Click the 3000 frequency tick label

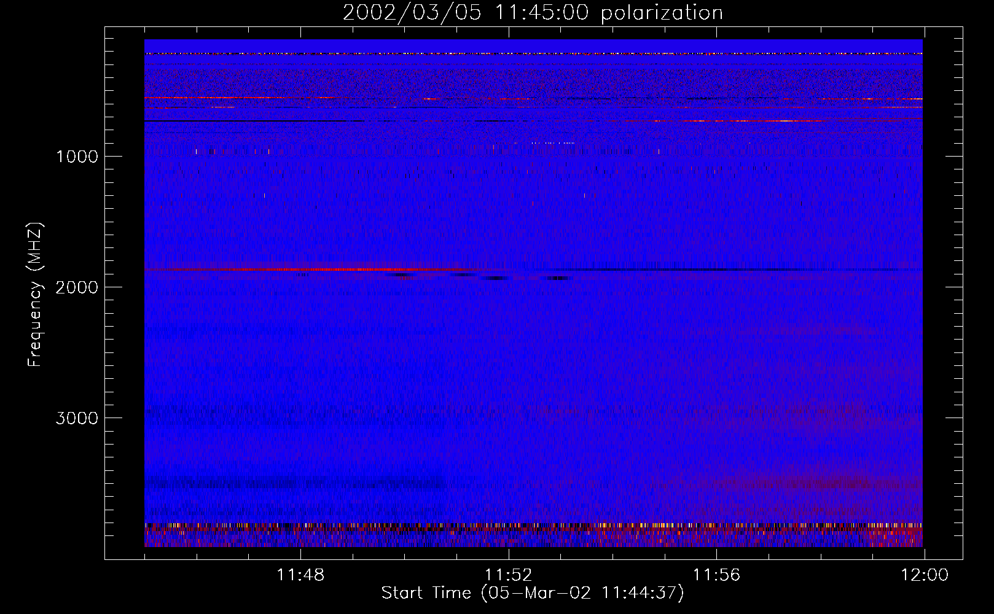point(77,418)
